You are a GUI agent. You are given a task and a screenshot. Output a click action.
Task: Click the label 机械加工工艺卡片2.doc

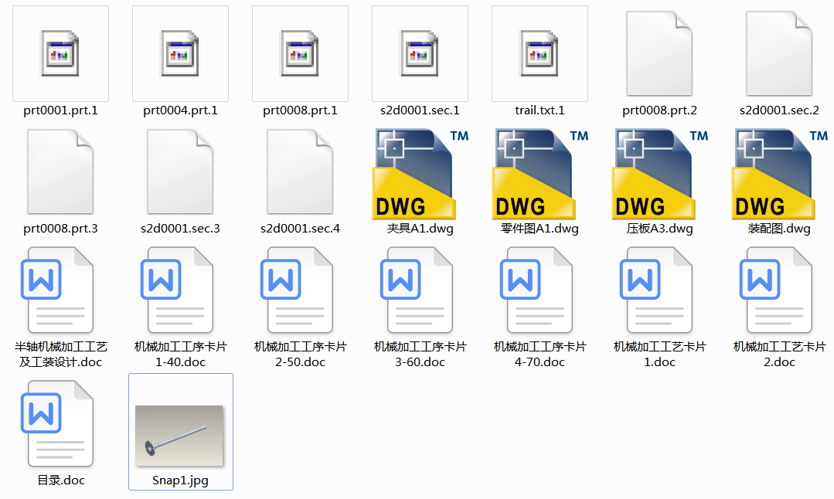pyautogui.click(x=779, y=355)
